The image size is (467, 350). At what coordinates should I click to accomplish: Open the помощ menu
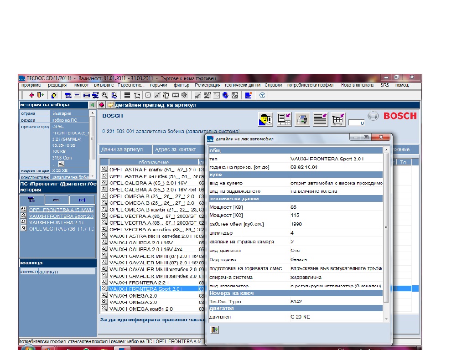click(x=402, y=85)
